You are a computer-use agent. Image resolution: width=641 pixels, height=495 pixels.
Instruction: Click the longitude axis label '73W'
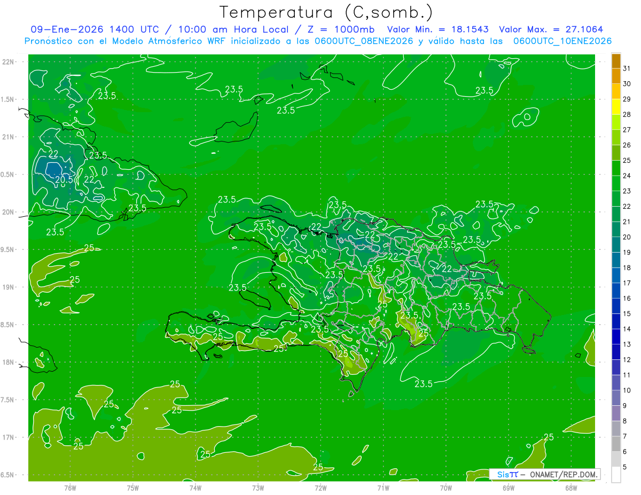pos(258,488)
